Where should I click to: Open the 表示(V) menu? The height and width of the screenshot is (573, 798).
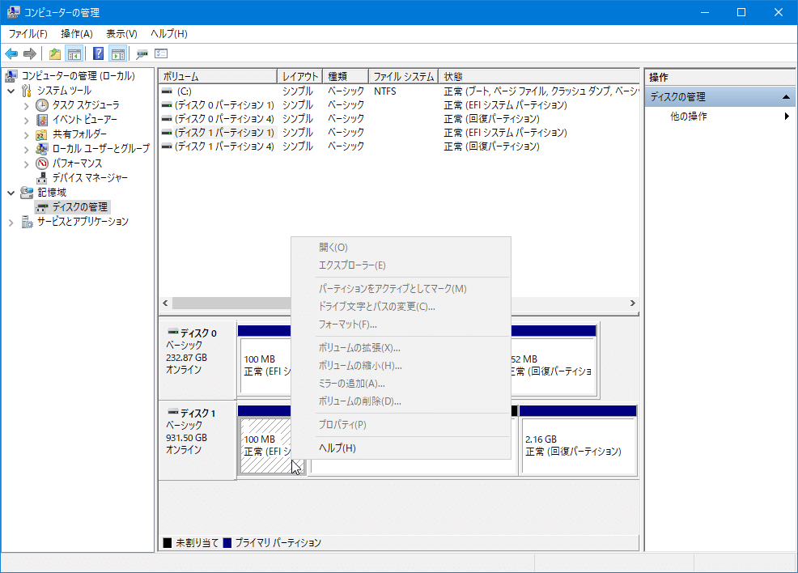[x=121, y=33]
